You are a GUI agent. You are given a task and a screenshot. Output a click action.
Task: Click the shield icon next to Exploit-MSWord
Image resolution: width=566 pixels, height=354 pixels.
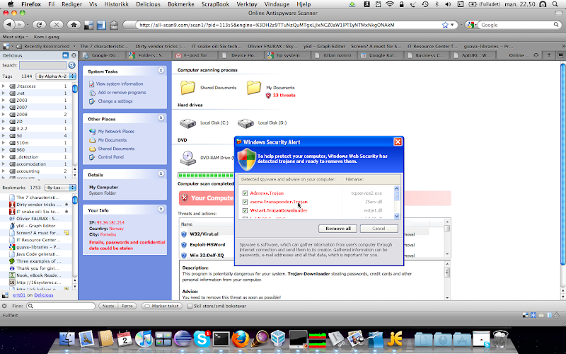pos(184,245)
